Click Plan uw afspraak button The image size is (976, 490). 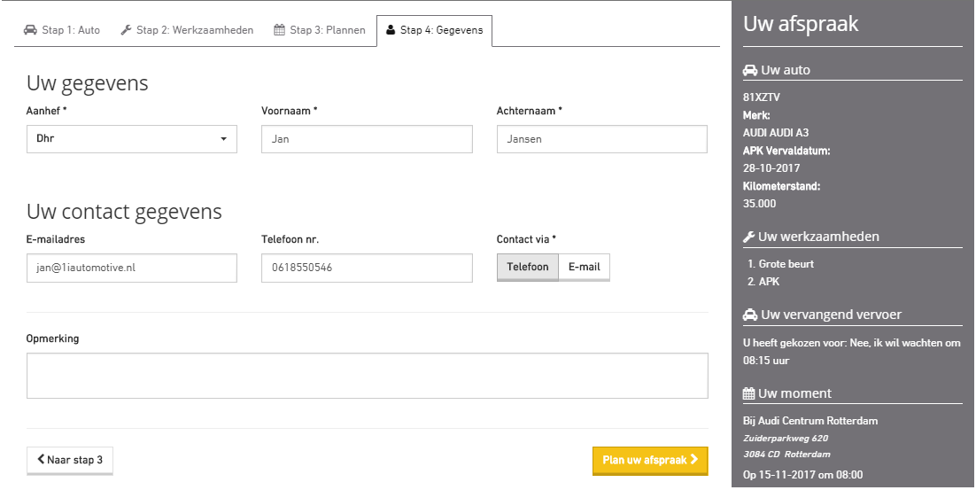tap(650, 461)
